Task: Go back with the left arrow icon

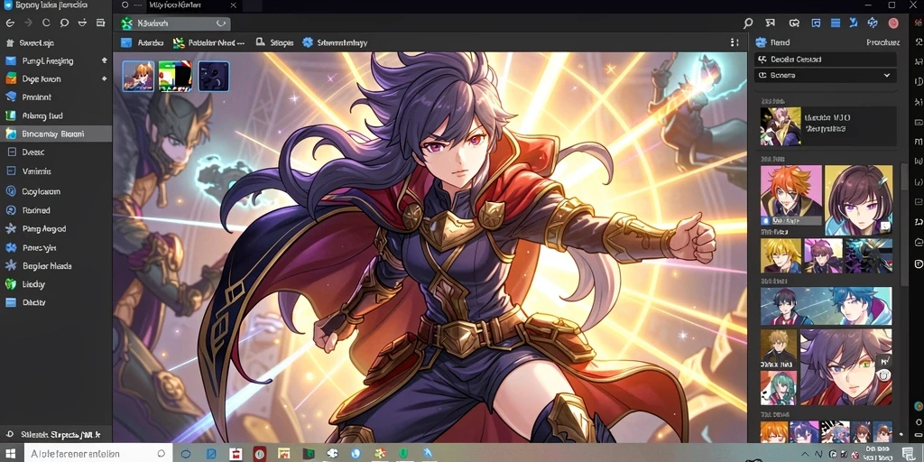Action: click(9, 23)
